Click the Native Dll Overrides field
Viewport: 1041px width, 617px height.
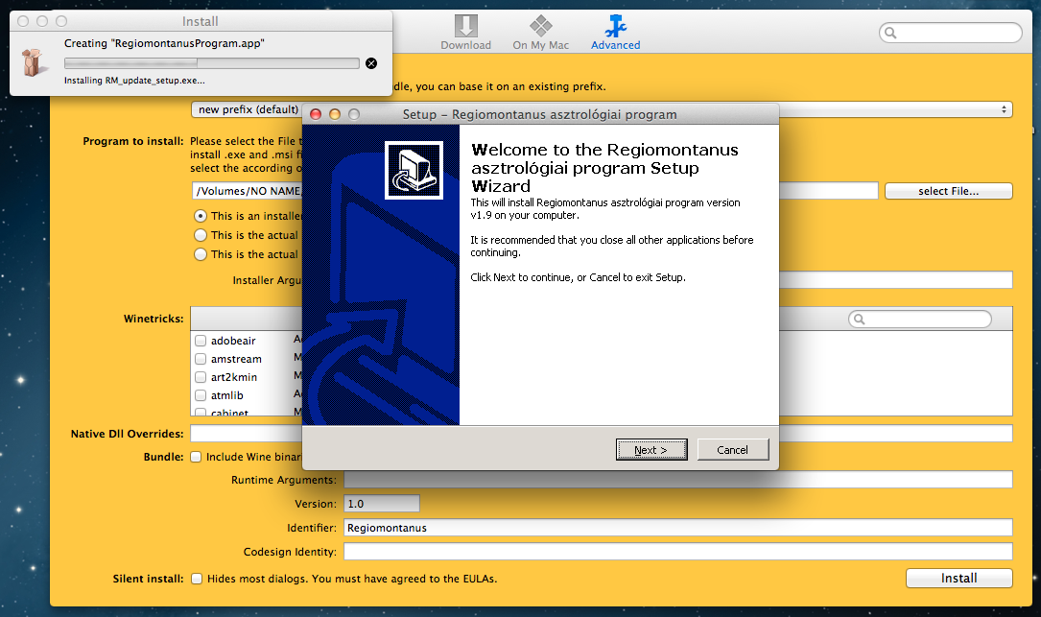[601, 434]
